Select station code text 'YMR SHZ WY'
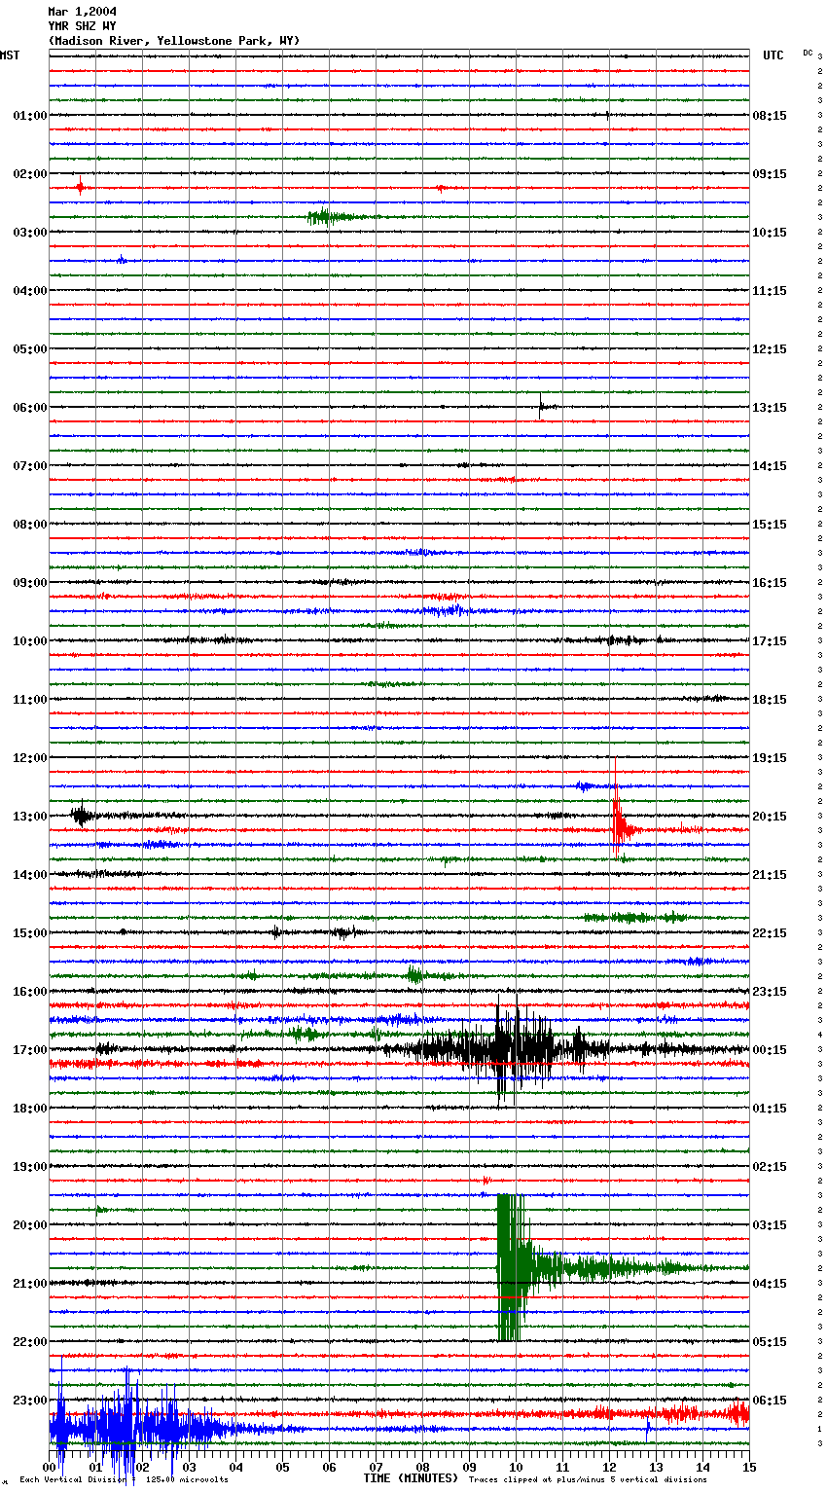The image size is (827, 1493). 82,26
